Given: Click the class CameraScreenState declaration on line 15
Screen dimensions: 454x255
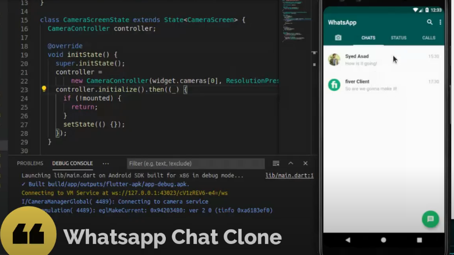Looking at the screenshot, I should (x=143, y=20).
